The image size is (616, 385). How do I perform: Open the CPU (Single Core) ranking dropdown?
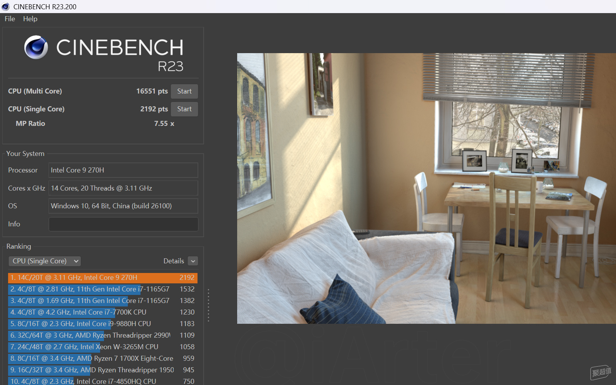point(45,261)
